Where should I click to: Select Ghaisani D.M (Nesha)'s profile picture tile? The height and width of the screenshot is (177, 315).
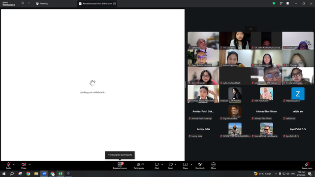235,94
